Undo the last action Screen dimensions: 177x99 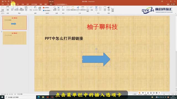5,1
